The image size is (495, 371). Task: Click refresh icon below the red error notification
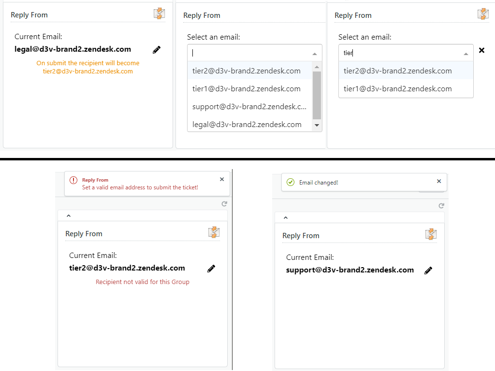point(224,204)
